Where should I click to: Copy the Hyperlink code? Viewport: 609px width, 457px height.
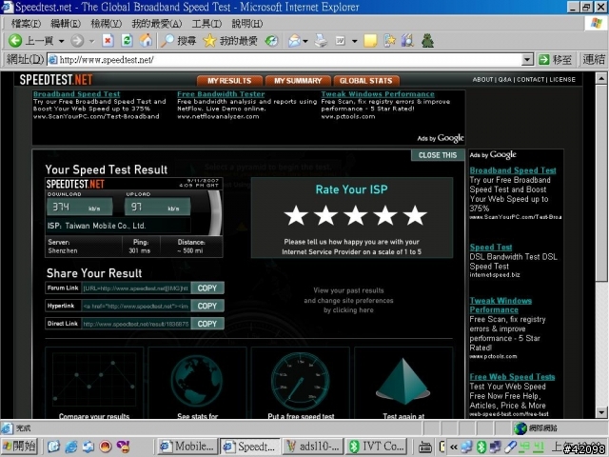207,306
